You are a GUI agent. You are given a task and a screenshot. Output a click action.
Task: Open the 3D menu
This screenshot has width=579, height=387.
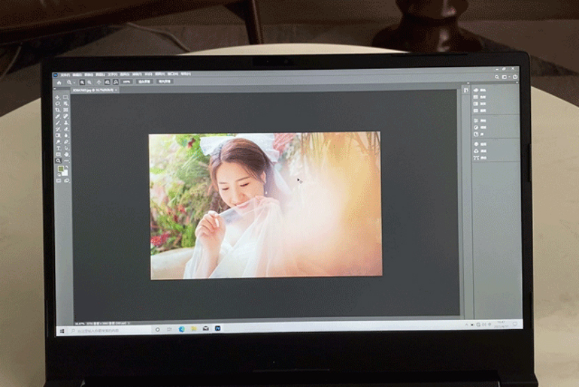(148, 75)
